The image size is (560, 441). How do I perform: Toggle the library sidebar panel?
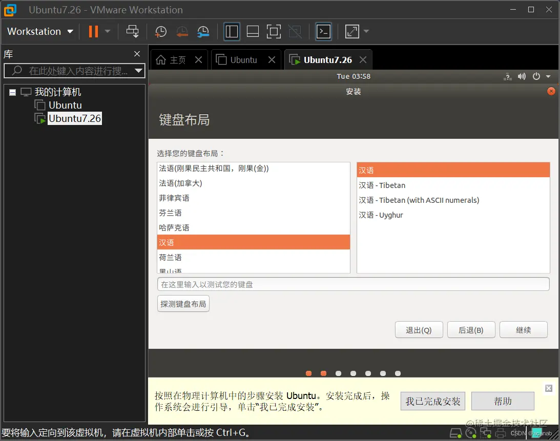[232, 31]
